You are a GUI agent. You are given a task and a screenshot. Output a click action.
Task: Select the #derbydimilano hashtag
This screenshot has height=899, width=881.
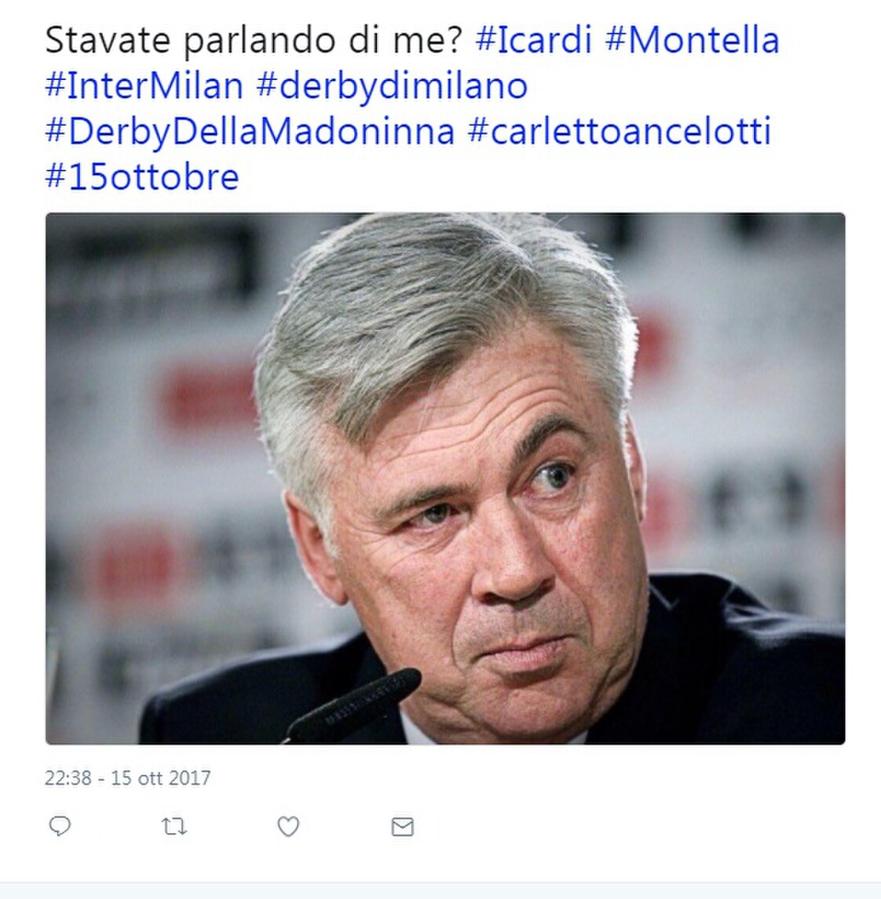(392, 87)
